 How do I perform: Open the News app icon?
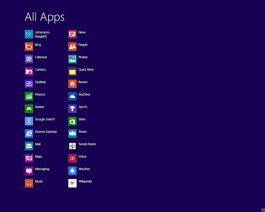72,34
